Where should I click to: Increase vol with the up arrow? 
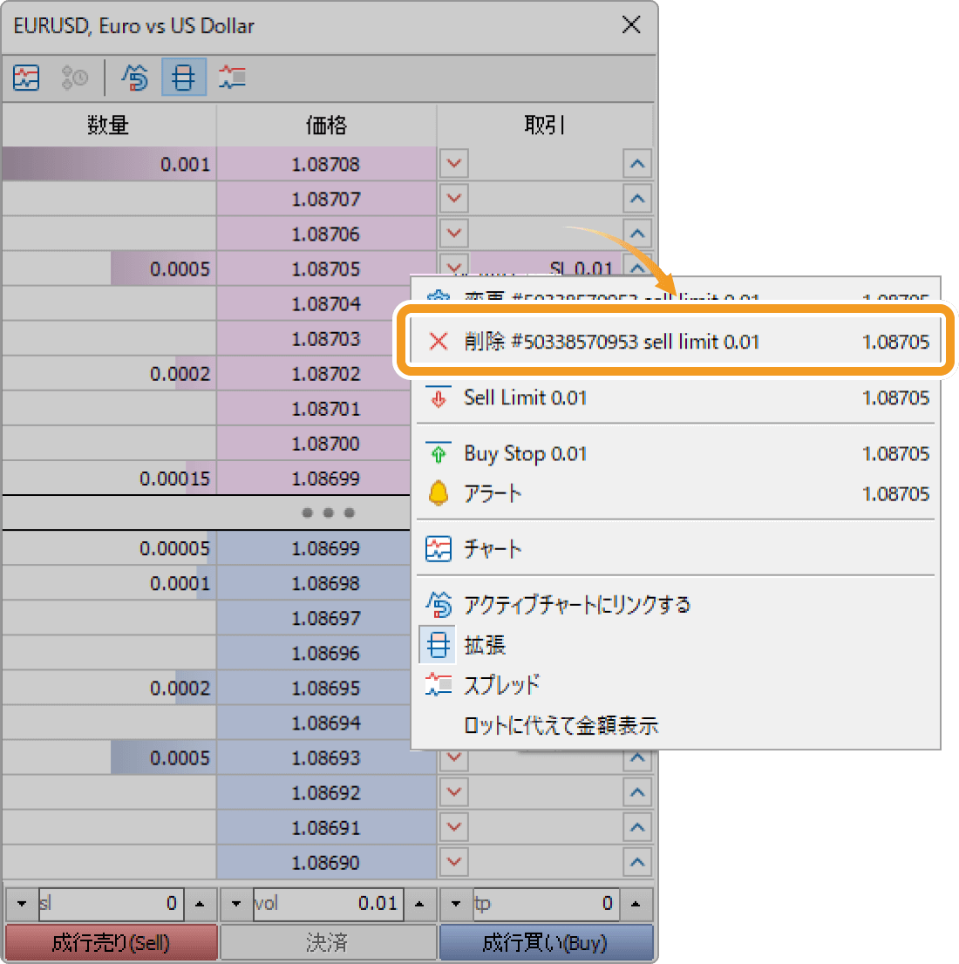point(419,904)
